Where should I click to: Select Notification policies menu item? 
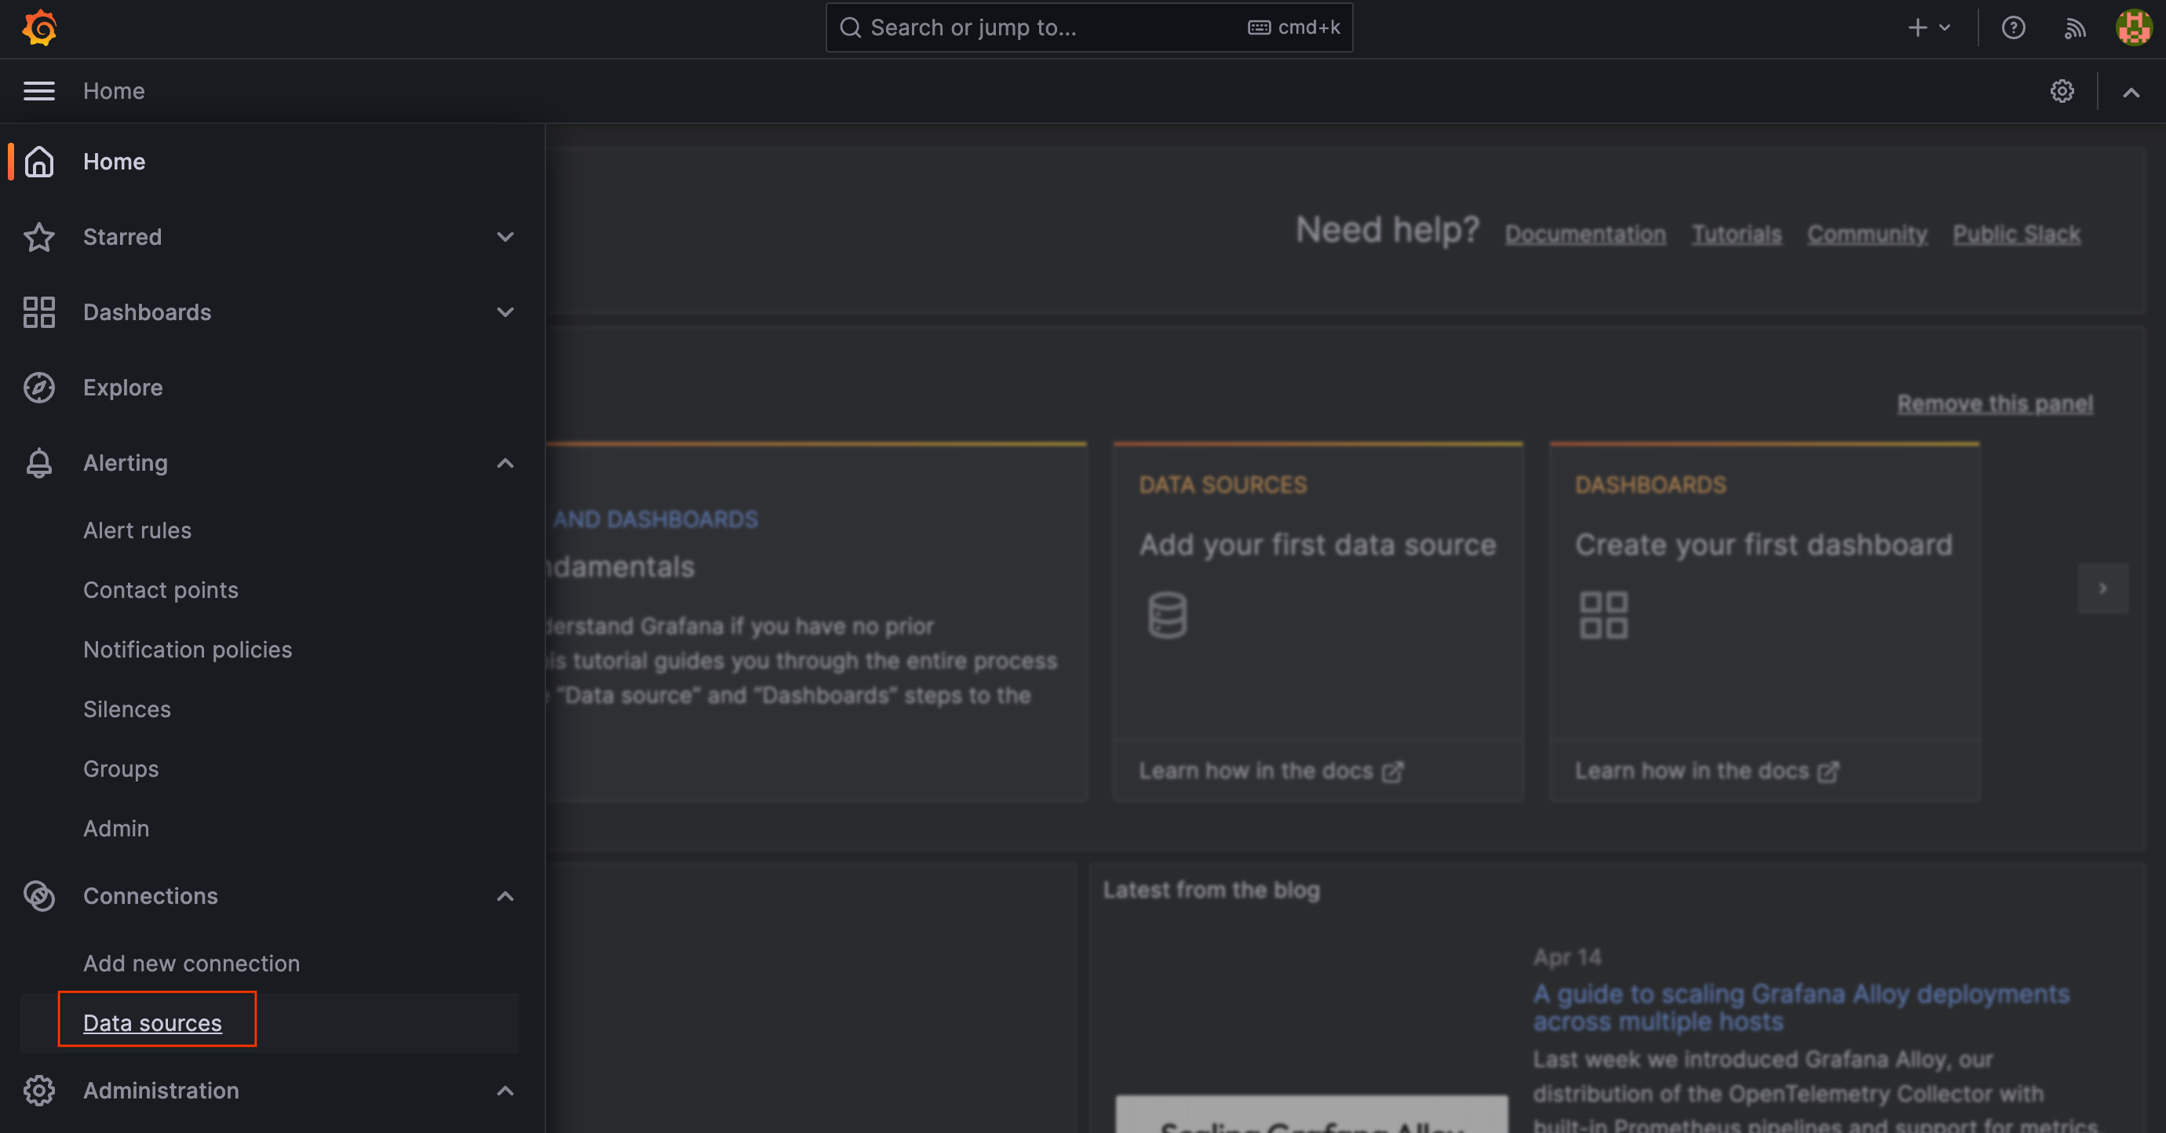[188, 647]
